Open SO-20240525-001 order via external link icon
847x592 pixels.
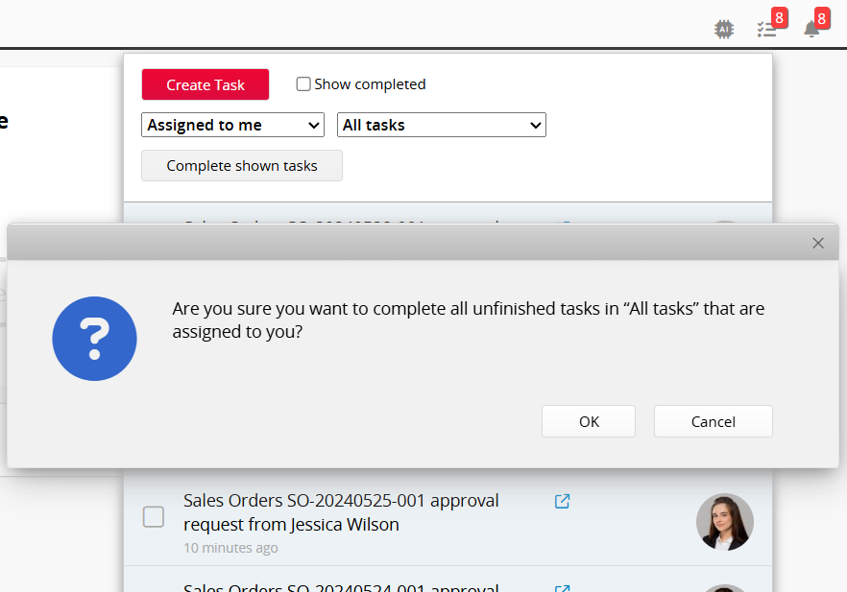[x=563, y=501]
